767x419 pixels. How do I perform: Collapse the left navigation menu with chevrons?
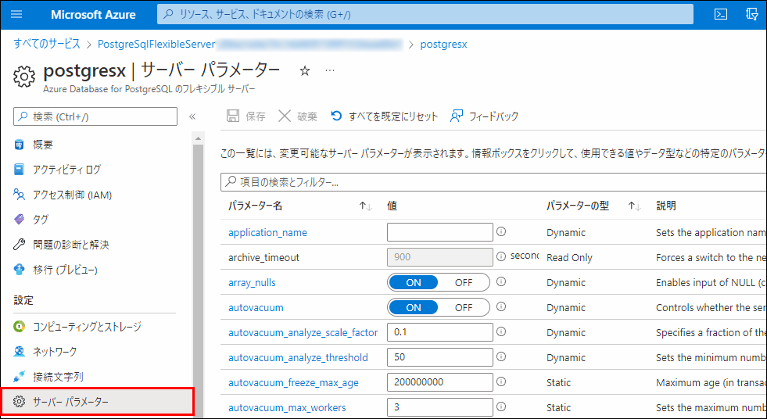tap(192, 116)
